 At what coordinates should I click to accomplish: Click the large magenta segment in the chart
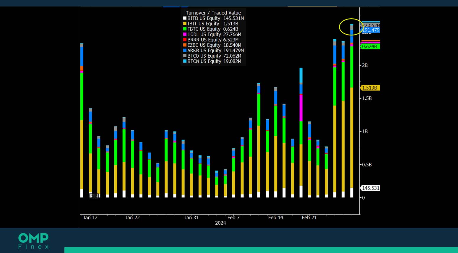pyautogui.click(x=301, y=108)
